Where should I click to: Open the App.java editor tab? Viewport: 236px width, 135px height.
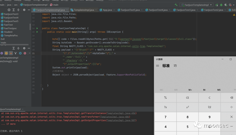coord(107,10)
